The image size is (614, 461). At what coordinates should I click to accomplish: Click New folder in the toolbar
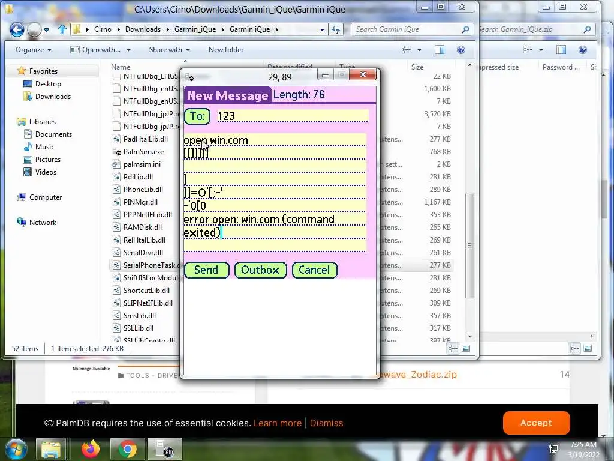click(x=226, y=50)
